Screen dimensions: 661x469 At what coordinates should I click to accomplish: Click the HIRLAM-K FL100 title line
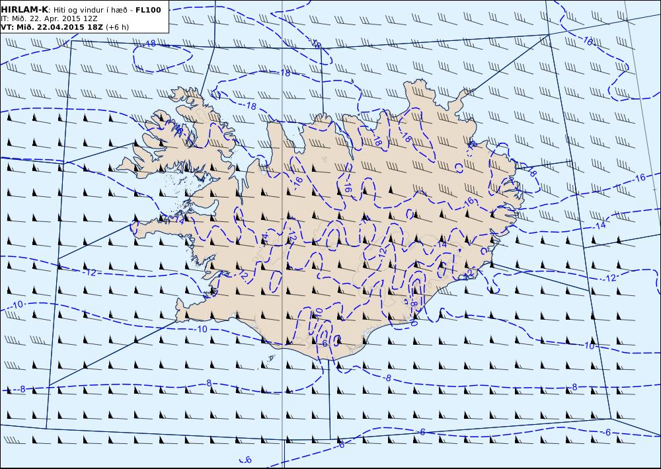point(81,10)
